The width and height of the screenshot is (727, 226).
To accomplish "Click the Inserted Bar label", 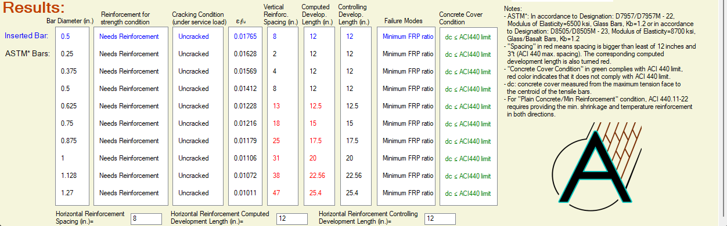I will [x=26, y=36].
